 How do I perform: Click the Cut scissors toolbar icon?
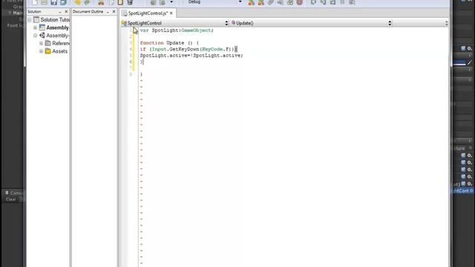(101, 2)
